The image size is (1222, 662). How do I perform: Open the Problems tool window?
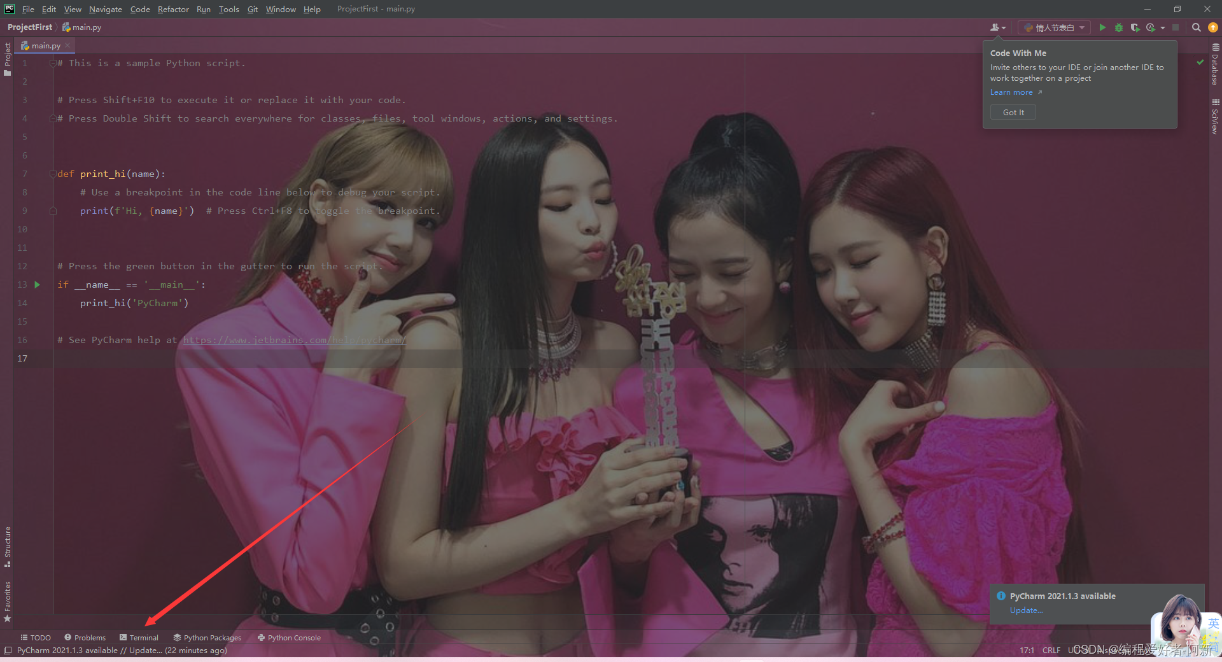(85, 637)
